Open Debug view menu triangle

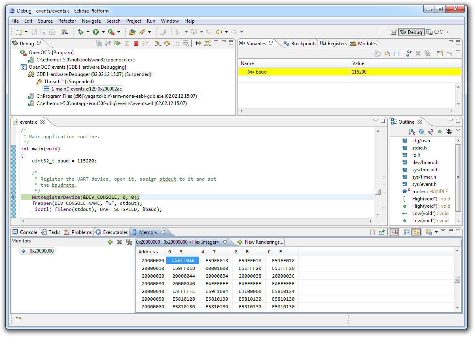tap(216, 42)
